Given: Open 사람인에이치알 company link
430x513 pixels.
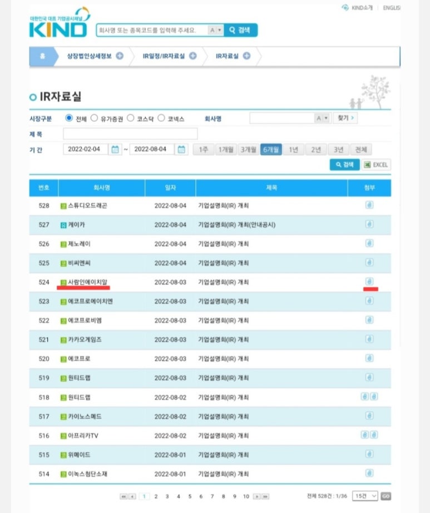Looking at the screenshot, I should tap(87, 282).
